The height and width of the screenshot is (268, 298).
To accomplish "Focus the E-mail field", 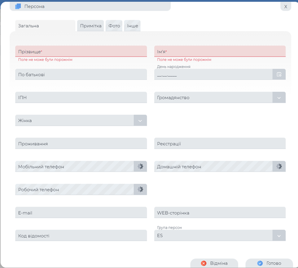I will click(81, 212).
